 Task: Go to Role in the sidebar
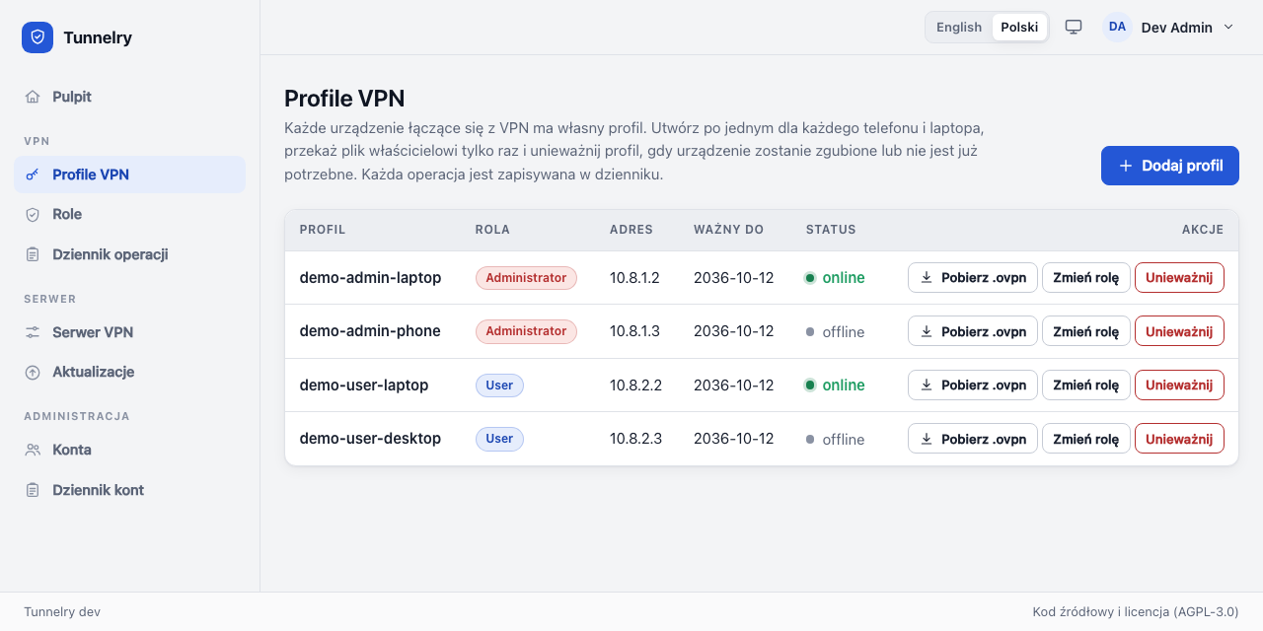[129, 214]
